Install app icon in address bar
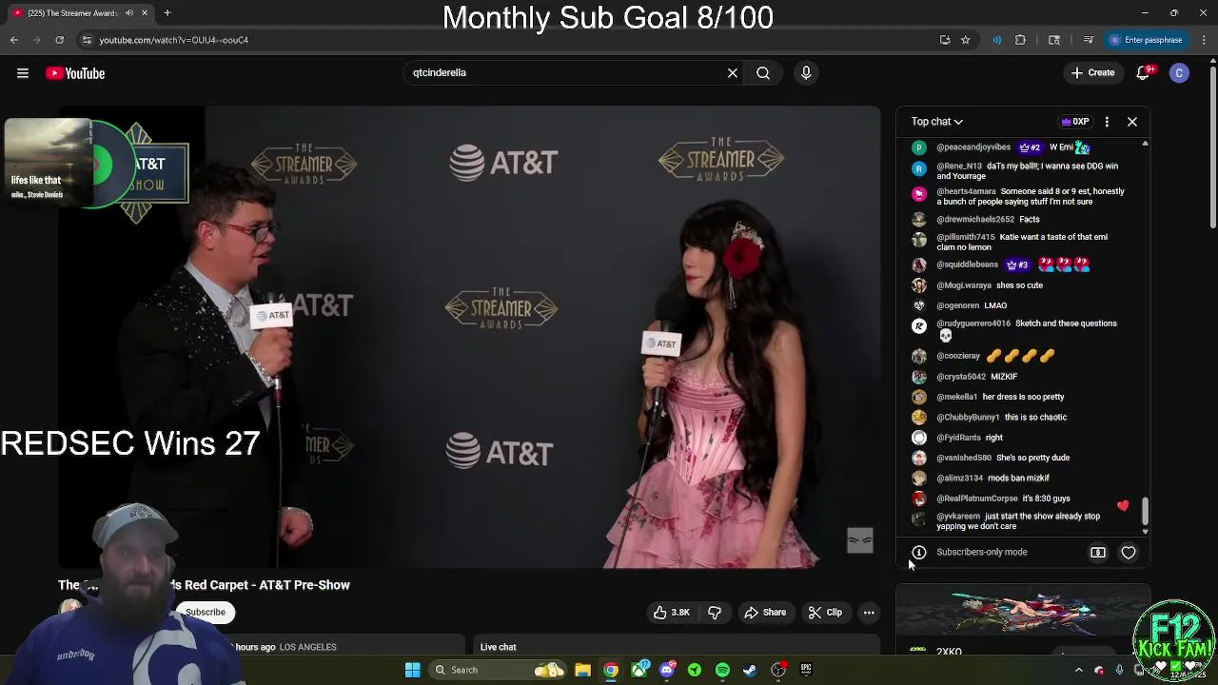 (945, 40)
